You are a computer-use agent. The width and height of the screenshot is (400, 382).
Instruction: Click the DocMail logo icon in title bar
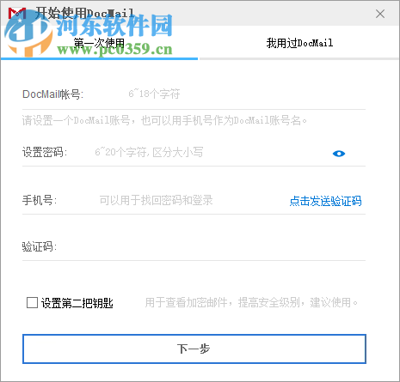click(17, 14)
